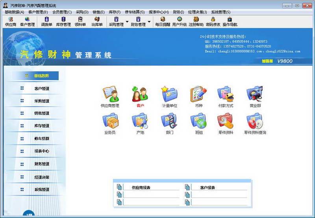This screenshot has width=315, height=218.
Task: Open the 供应商报表 report link
Action: click(141, 187)
